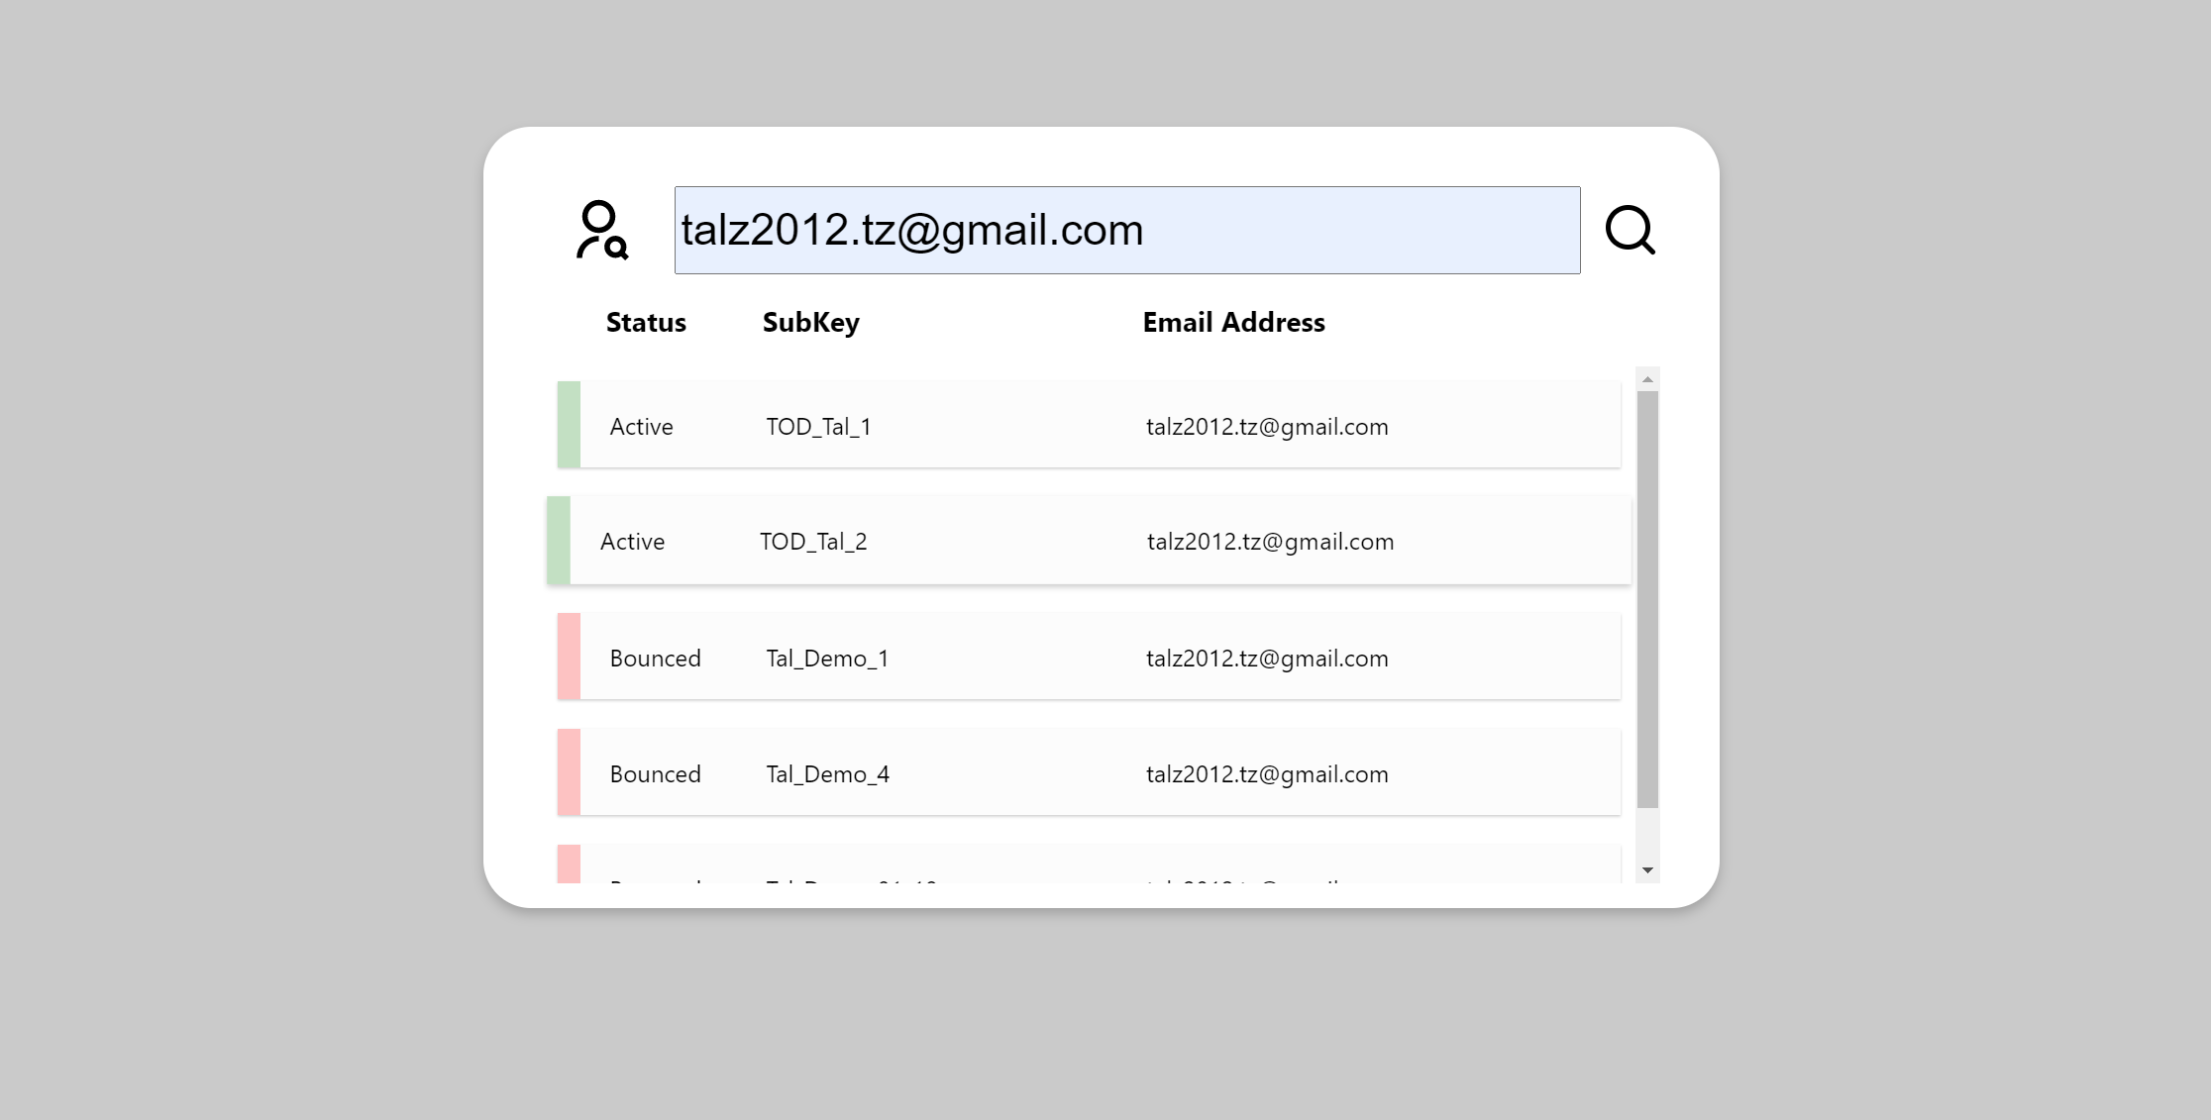2211x1120 pixels.
Task: Select the TOD_Tal_2 subscriber row
Action: point(1089,541)
